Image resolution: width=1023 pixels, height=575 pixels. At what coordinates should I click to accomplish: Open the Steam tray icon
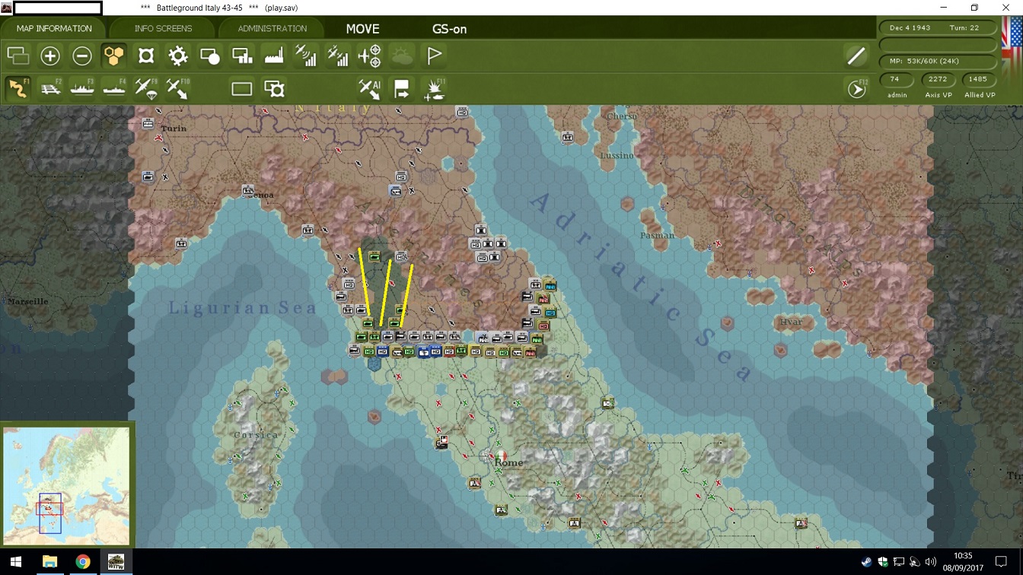(x=866, y=563)
